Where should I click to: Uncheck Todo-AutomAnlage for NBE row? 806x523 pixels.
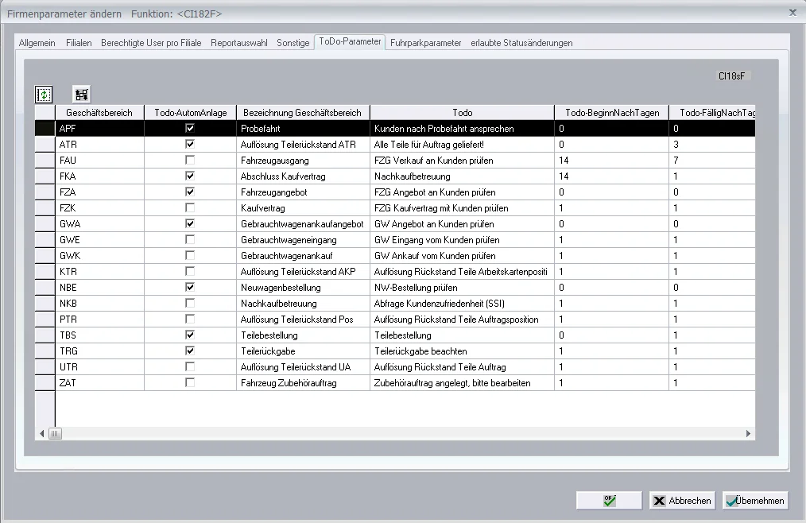pyautogui.click(x=190, y=287)
